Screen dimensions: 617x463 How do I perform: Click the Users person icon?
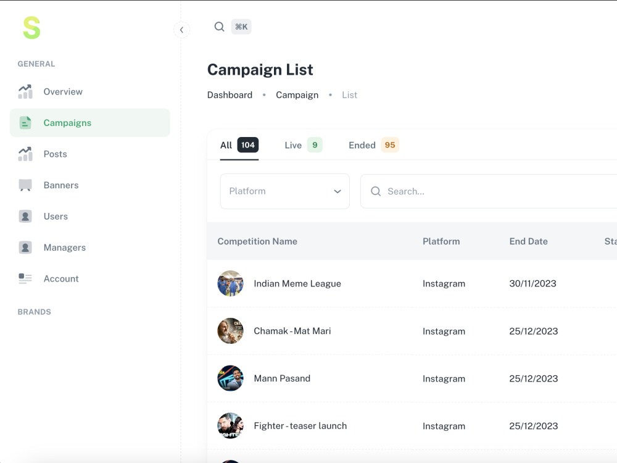tap(25, 216)
